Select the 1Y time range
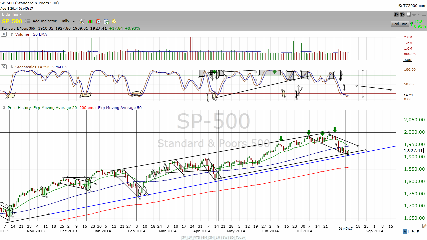The width and height of the screenshot is (427, 240). (x=190, y=238)
